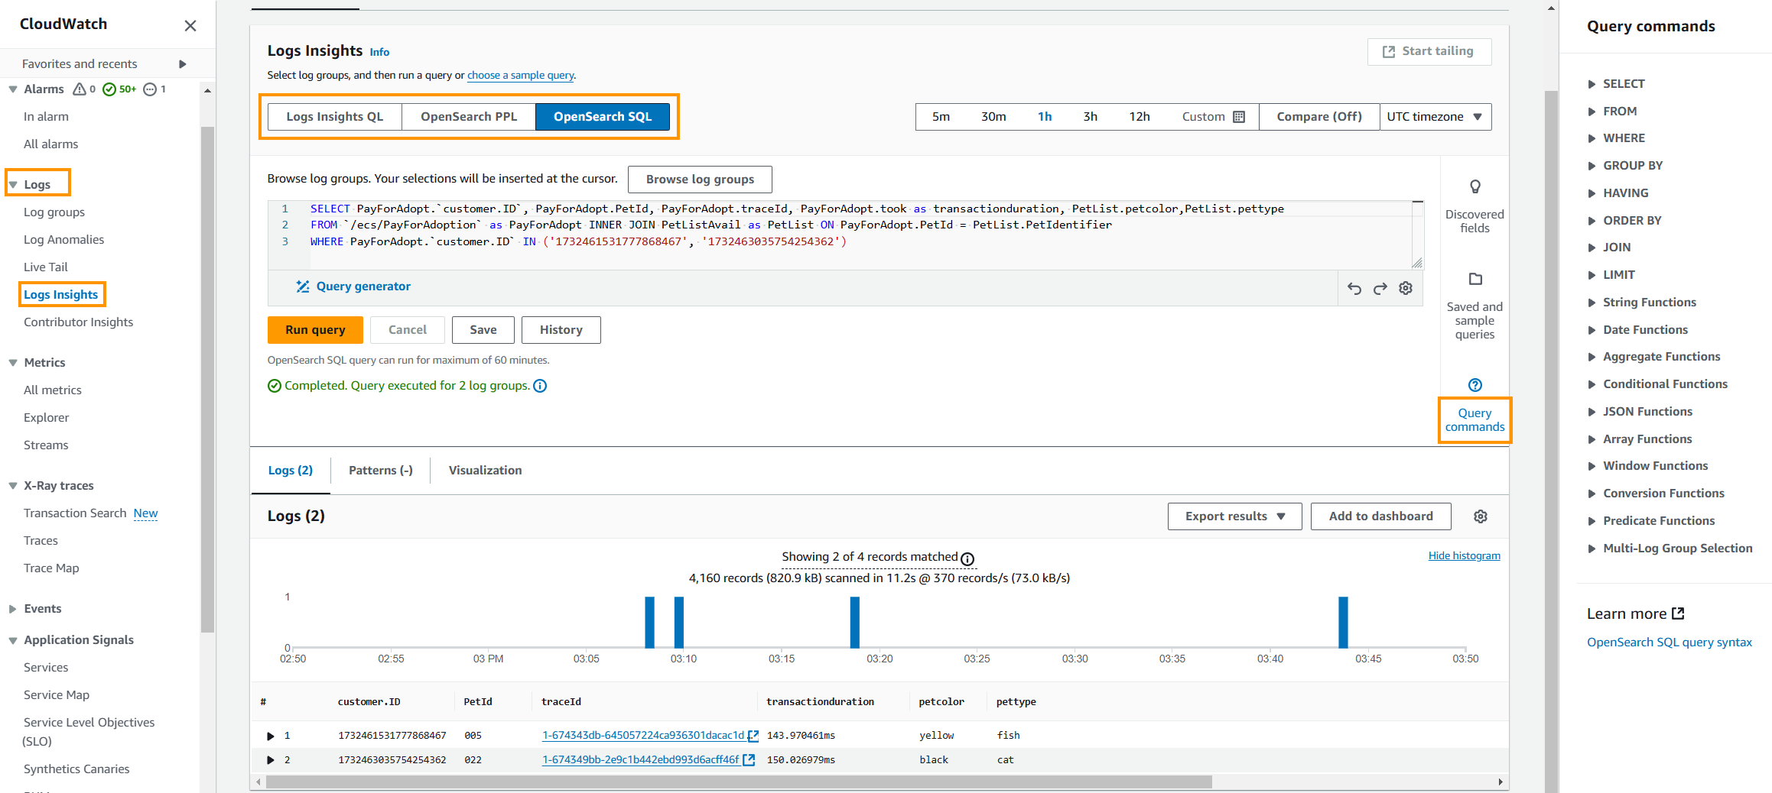
Task: Open Saved and sample queries folder
Action: (1474, 280)
